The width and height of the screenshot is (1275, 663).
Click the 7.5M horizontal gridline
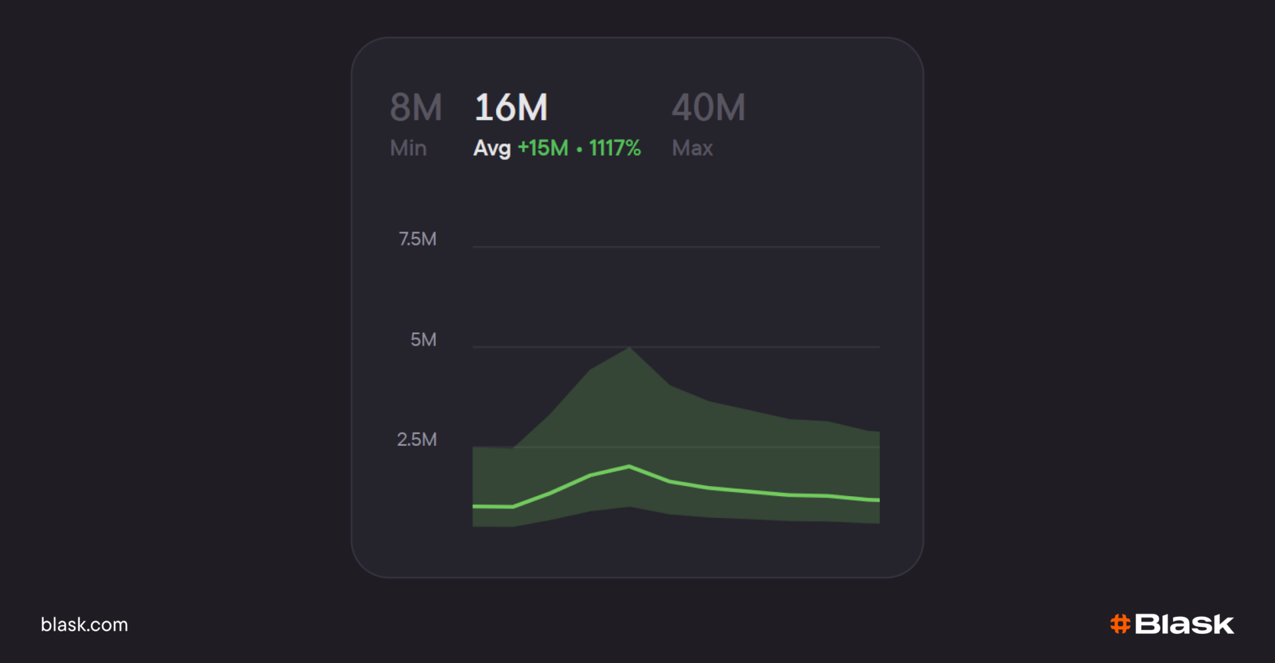tap(676, 247)
